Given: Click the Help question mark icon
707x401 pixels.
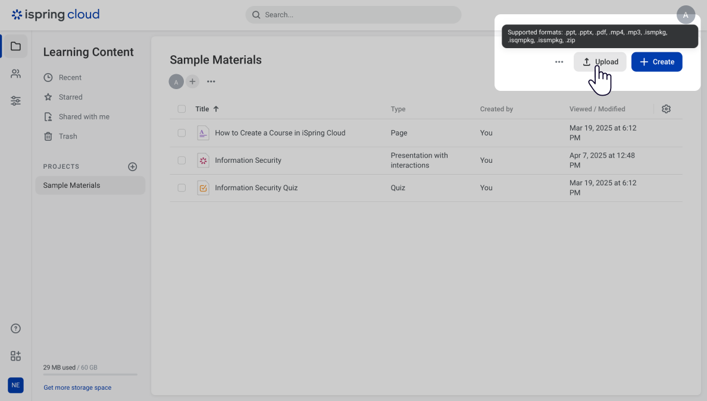Looking at the screenshot, I should [15, 328].
